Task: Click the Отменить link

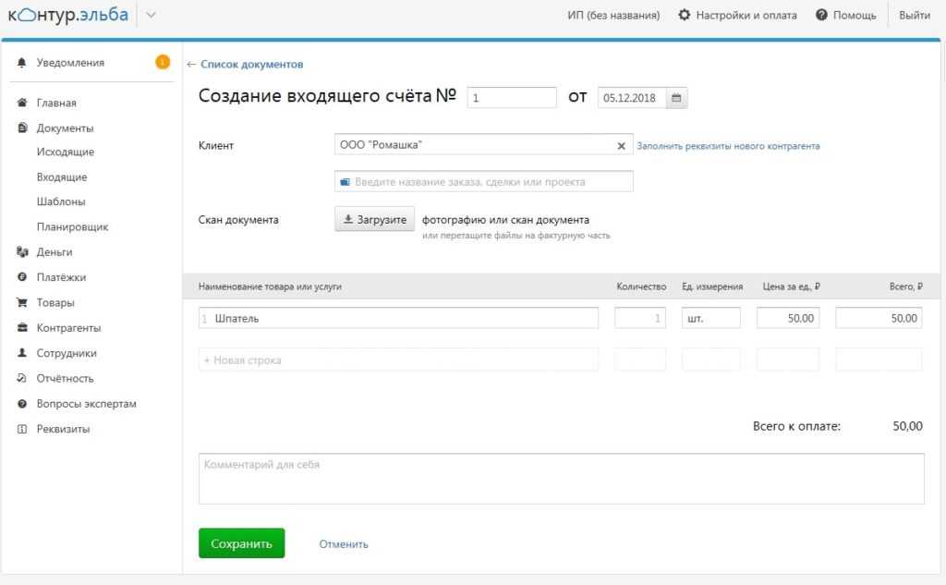Action: (x=344, y=544)
